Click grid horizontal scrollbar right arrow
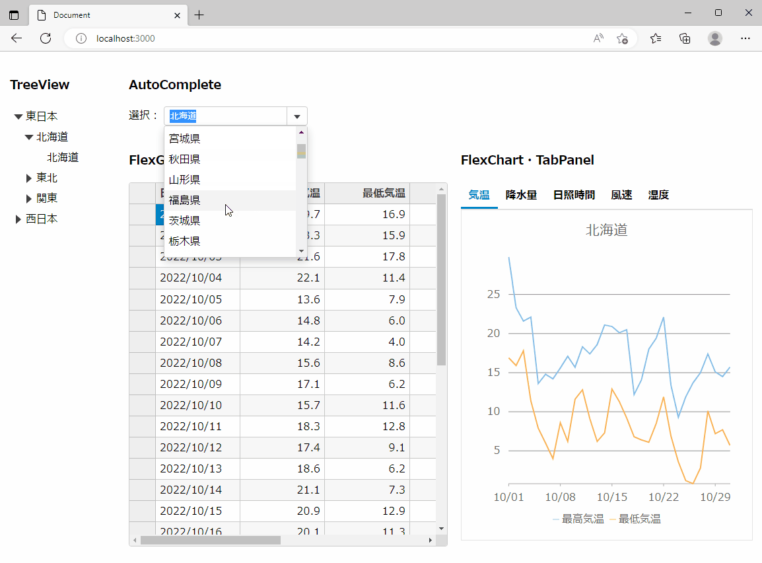This screenshot has height=563, width=762. 430,540
